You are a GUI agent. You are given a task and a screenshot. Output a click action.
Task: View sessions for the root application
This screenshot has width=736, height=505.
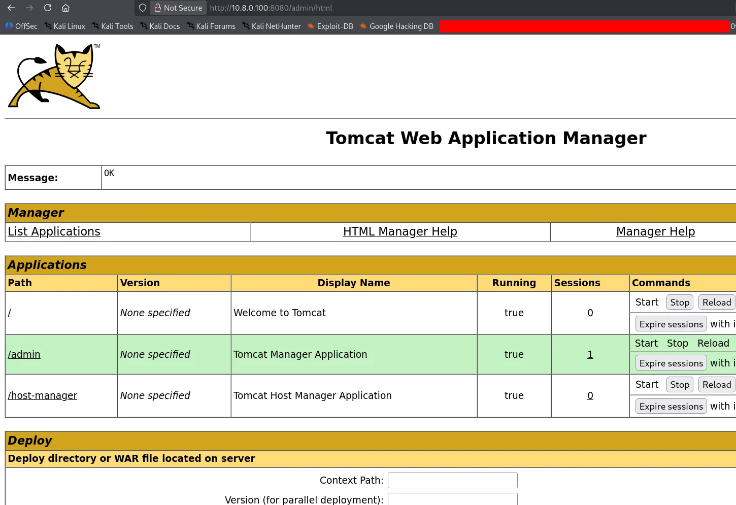tap(590, 313)
